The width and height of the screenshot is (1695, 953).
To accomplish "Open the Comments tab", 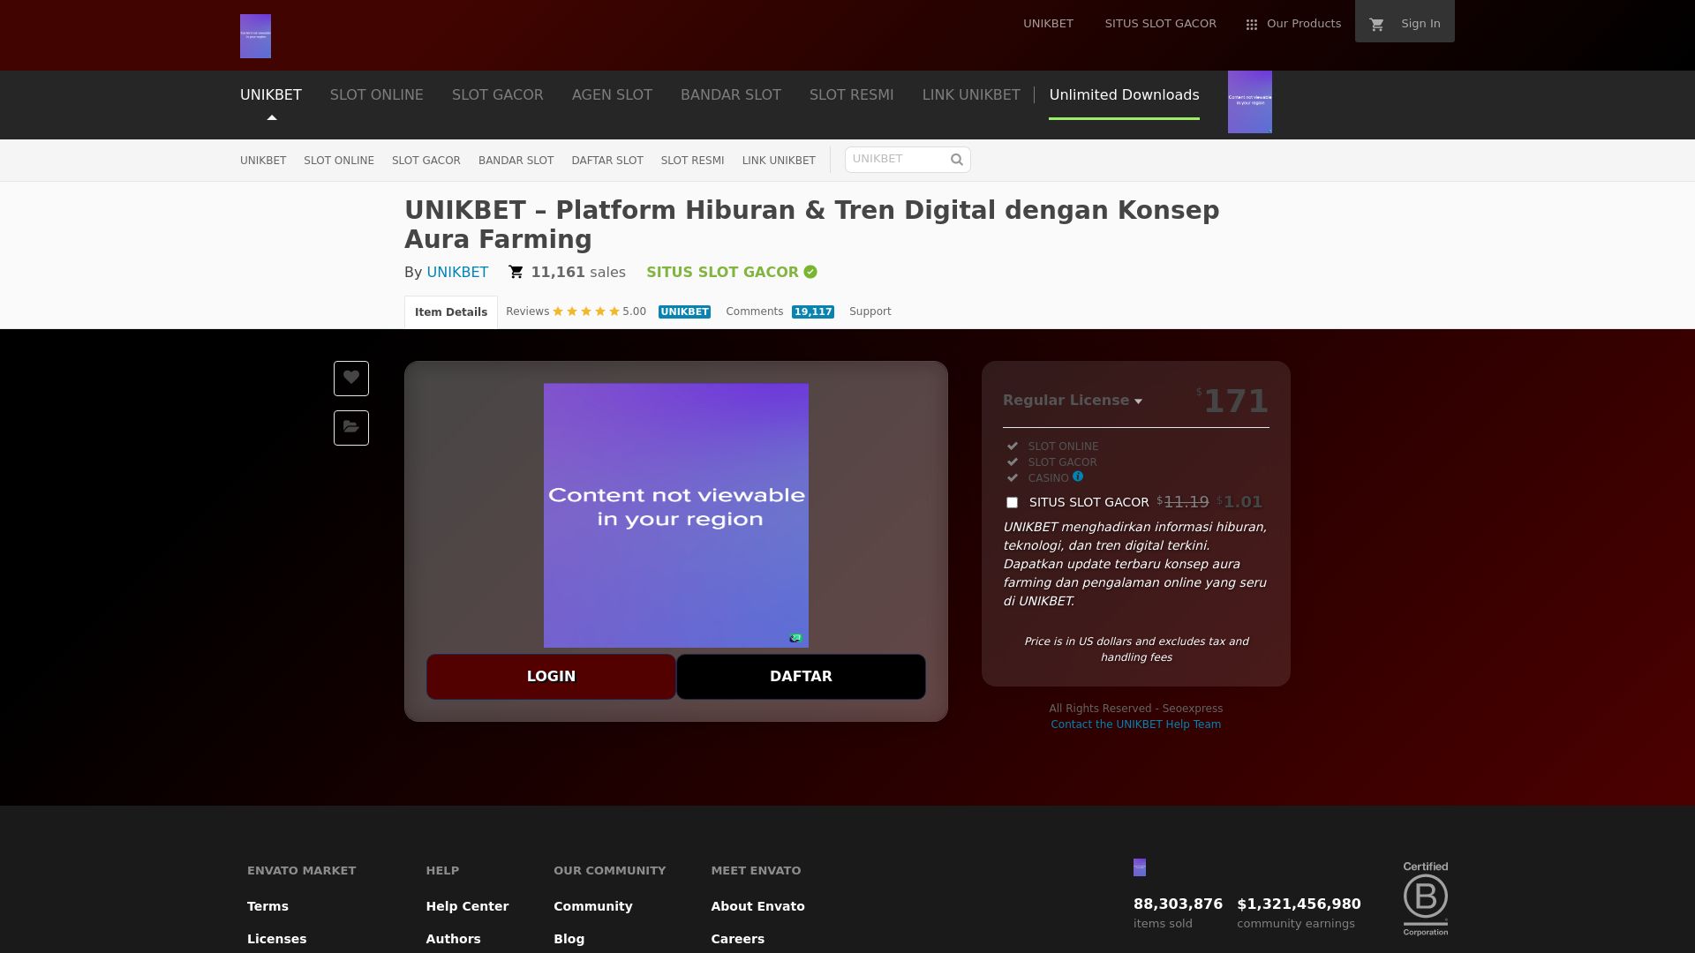I will (754, 311).
